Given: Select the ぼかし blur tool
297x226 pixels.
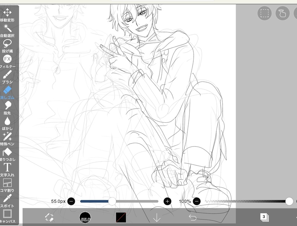Looking at the screenshot, I should [x=7, y=124].
